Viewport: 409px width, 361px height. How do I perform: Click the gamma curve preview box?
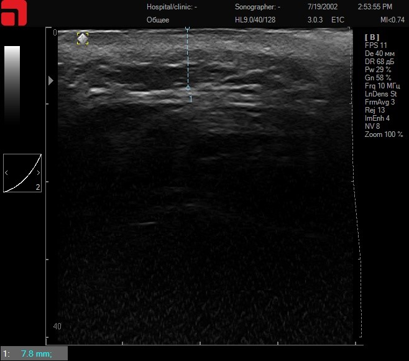coord(22,173)
